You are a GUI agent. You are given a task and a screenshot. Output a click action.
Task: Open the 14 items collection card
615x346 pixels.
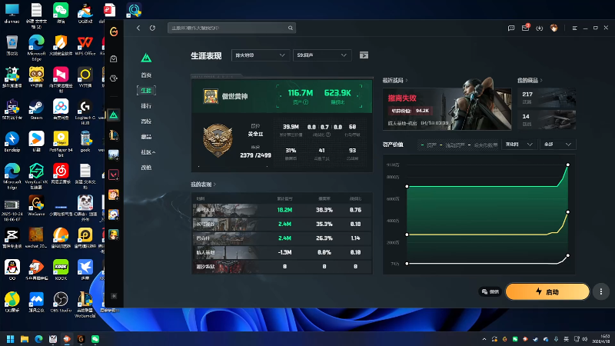[547, 120]
